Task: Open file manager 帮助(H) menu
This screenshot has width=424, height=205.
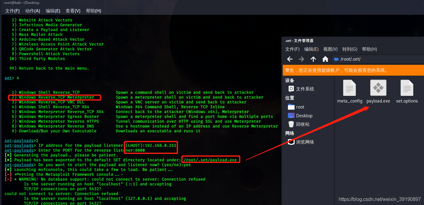Action: (x=369, y=49)
